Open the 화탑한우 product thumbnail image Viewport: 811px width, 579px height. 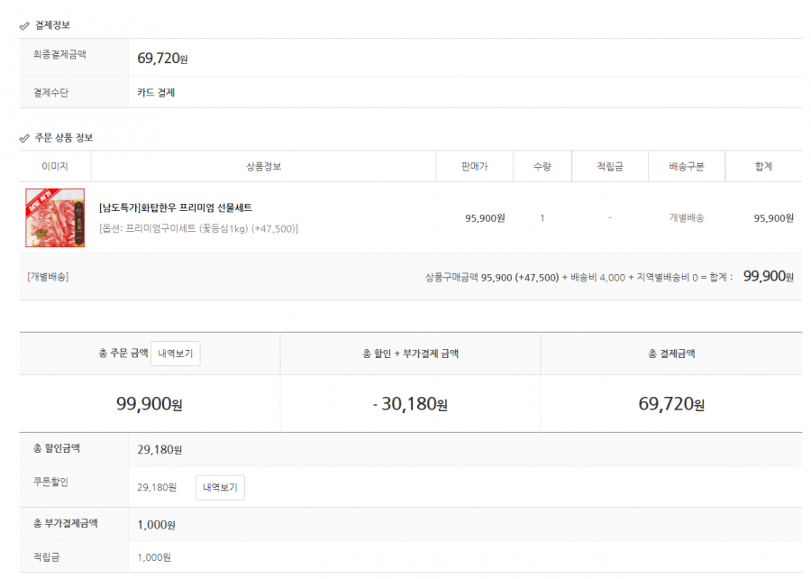55,217
